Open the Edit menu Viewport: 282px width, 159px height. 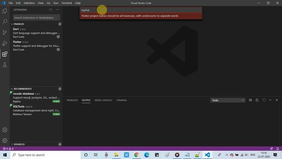point(18,3)
